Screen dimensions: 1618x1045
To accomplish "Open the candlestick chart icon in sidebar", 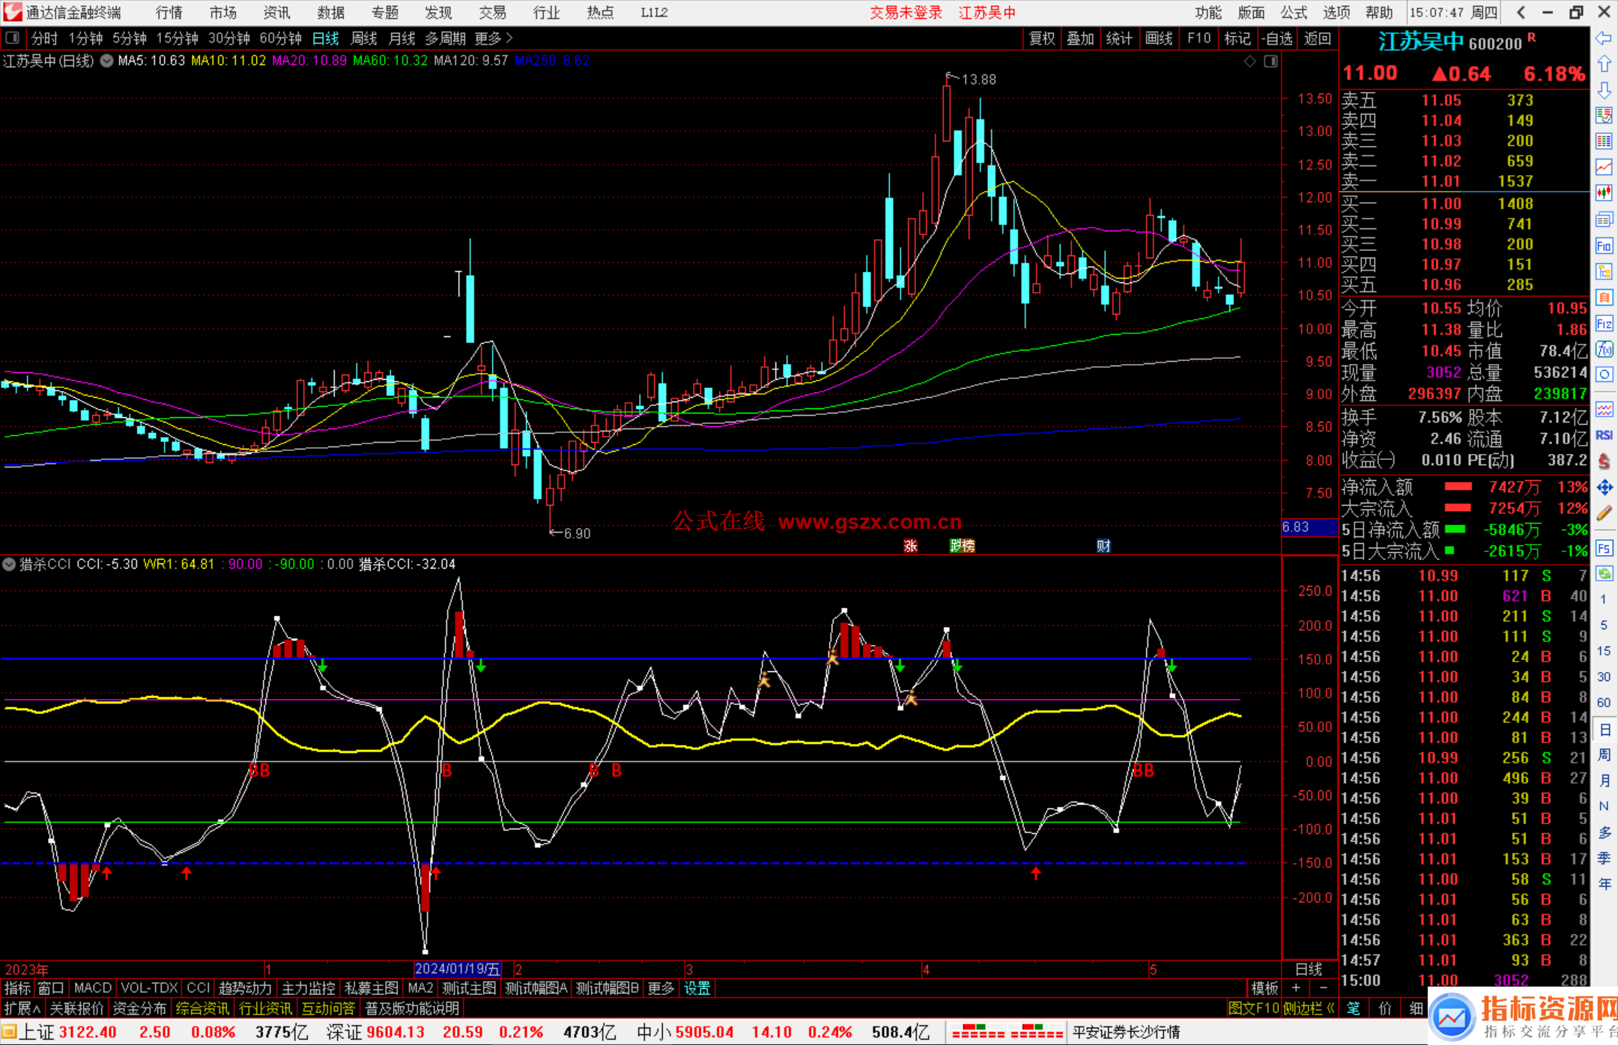I will pyautogui.click(x=1604, y=193).
